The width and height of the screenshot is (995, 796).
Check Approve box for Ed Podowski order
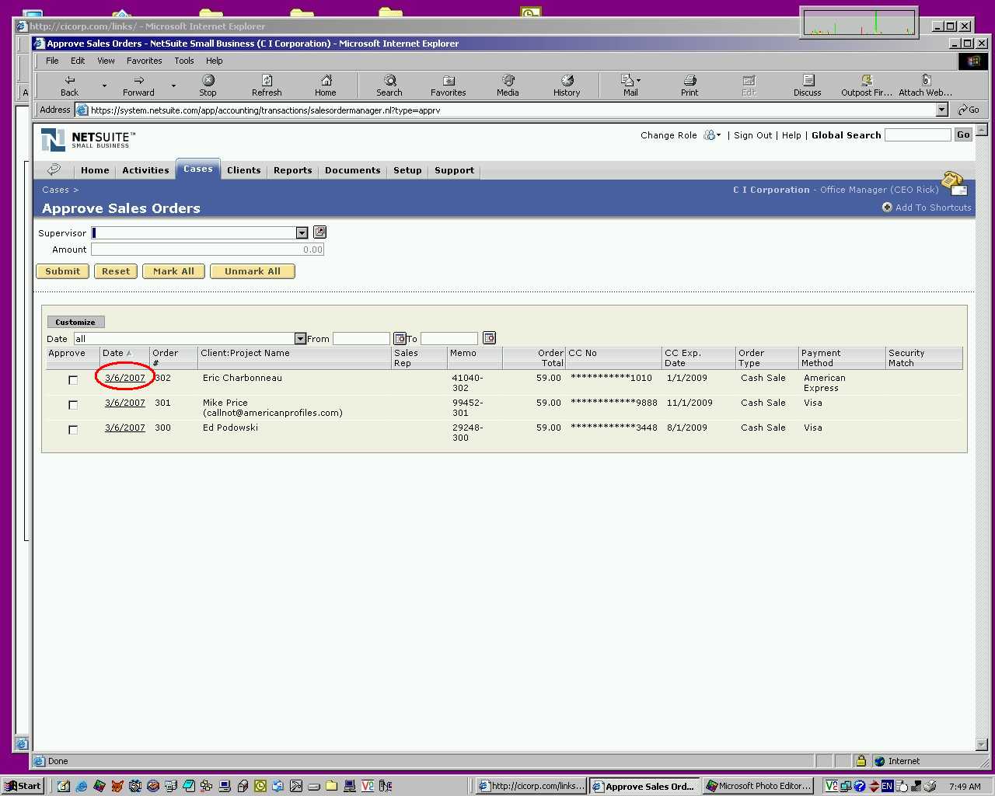[73, 430]
